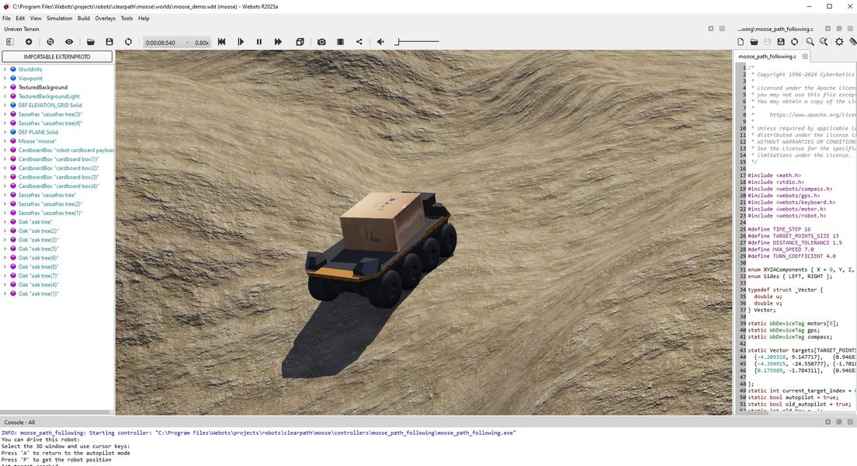The image size is (857, 466).
Task: Open the Tools menu
Action: point(127,18)
